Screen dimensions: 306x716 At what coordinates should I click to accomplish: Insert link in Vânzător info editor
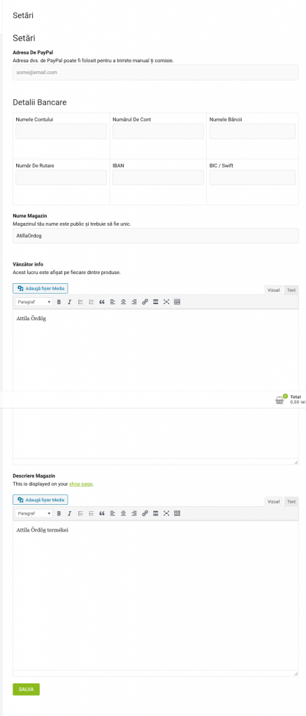pos(145,302)
